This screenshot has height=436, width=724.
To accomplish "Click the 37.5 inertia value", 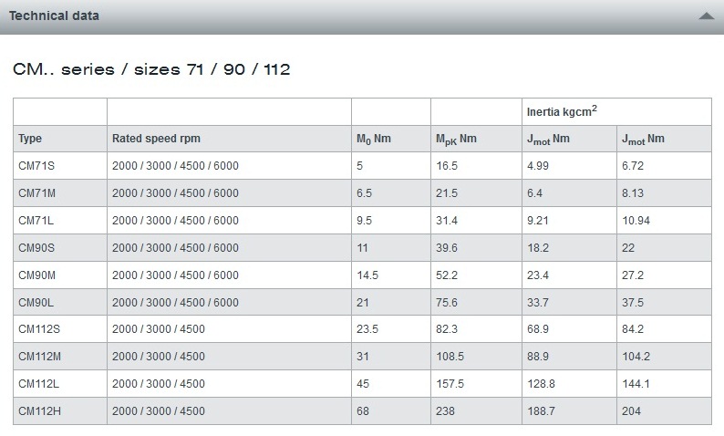I will tap(633, 303).
